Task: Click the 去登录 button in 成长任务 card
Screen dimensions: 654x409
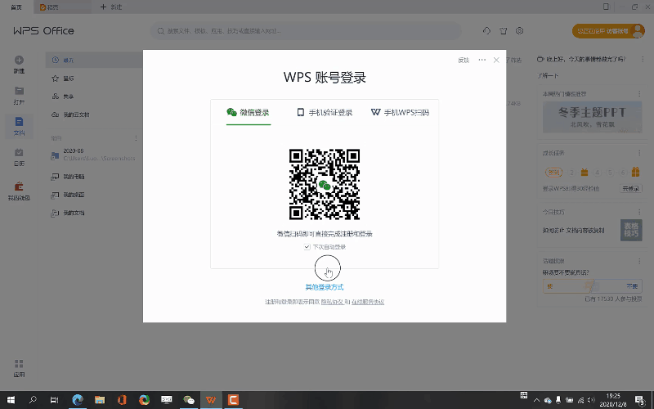Action: 630,189
